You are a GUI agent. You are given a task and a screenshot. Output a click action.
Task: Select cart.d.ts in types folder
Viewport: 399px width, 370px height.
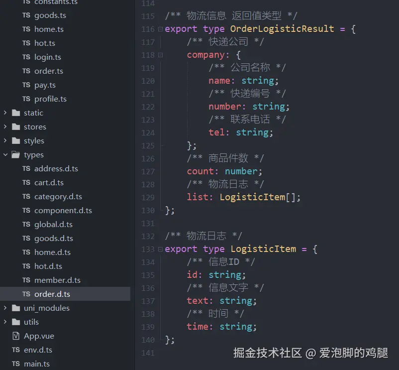[49, 183]
